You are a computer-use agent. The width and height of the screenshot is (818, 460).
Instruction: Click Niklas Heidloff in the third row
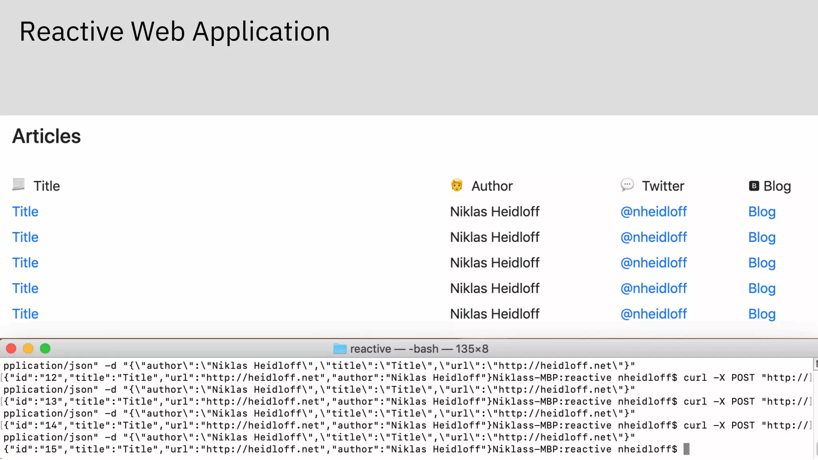(x=494, y=263)
